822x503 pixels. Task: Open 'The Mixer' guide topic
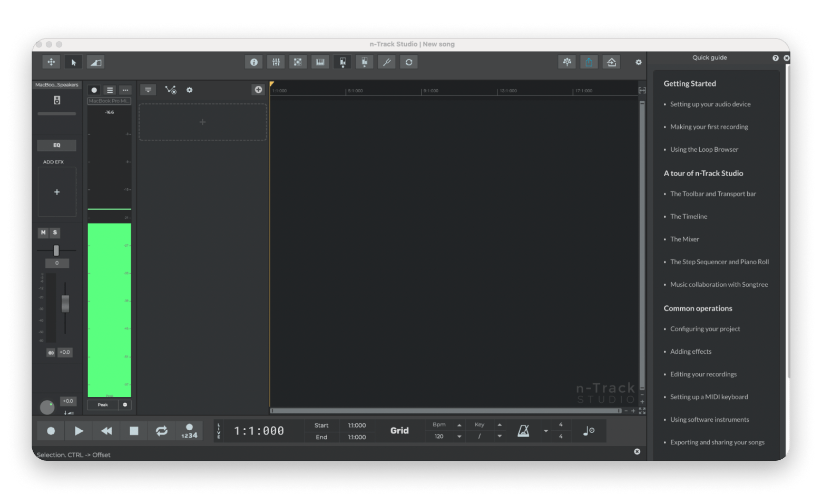click(x=684, y=239)
